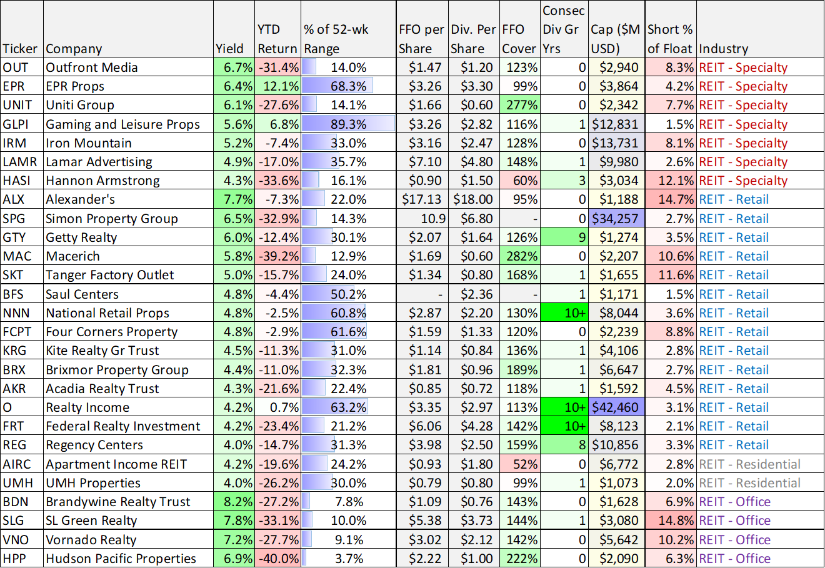Select Vornado's REIT - Office industry cell
This screenshot has width=825, height=568.
(x=760, y=540)
